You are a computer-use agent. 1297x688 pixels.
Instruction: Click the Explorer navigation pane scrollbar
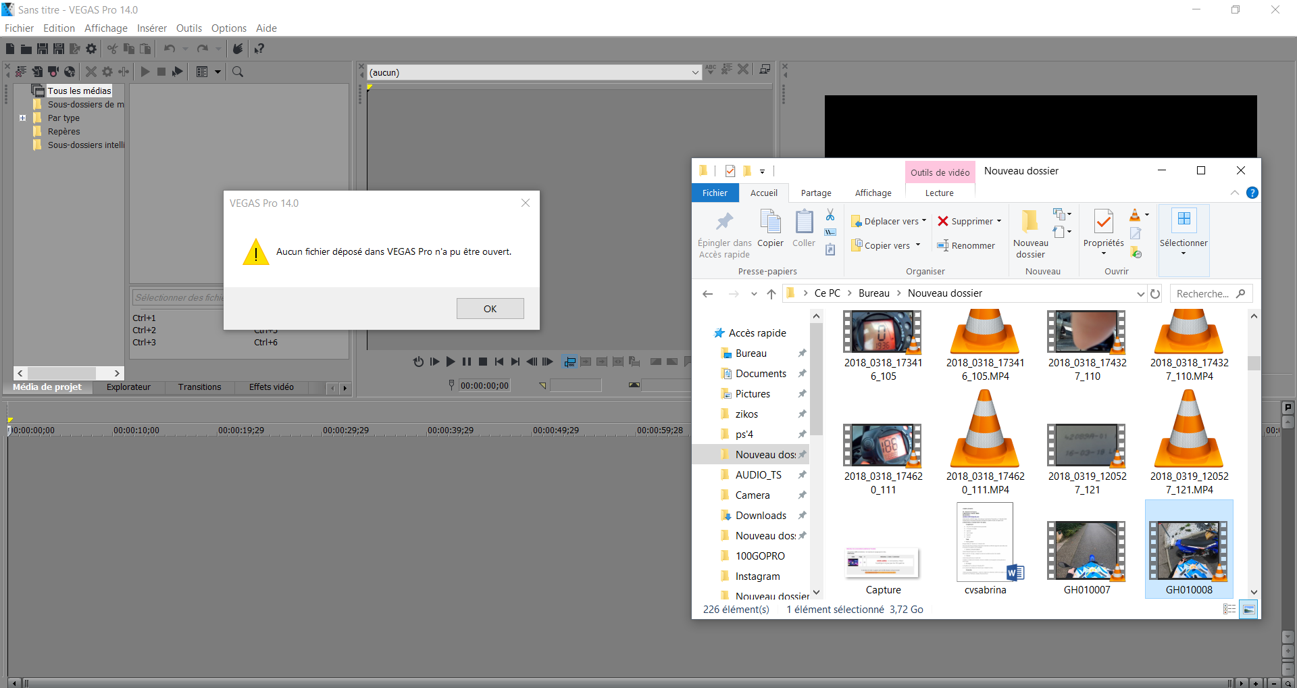pyautogui.click(x=816, y=378)
